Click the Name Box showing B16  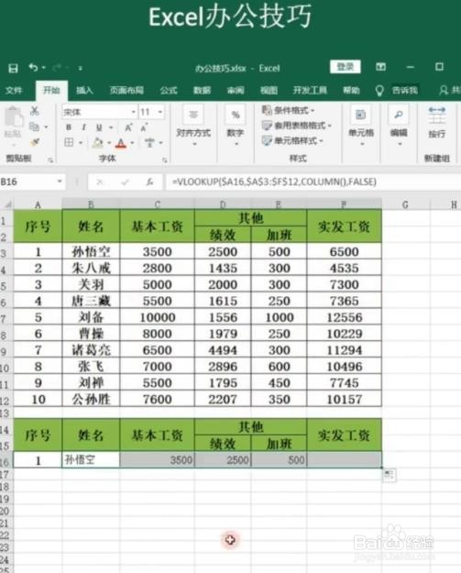point(29,182)
